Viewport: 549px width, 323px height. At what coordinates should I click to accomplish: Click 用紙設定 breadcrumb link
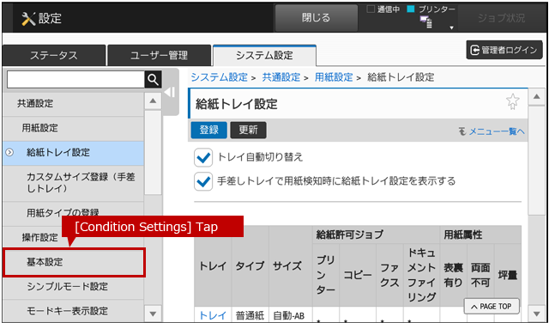click(x=334, y=77)
